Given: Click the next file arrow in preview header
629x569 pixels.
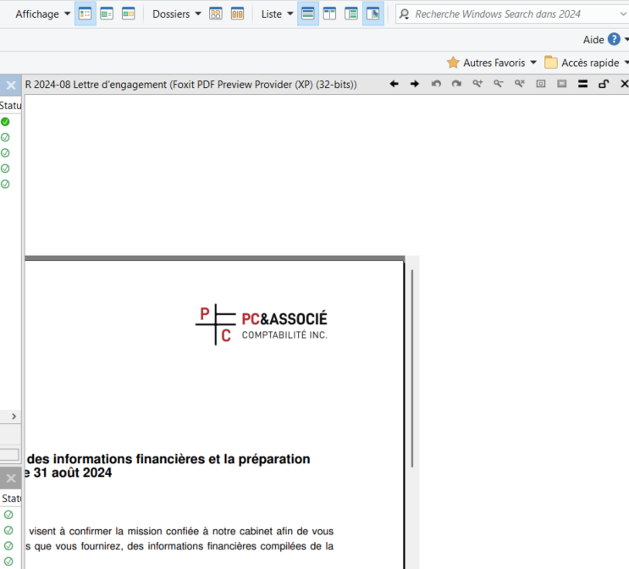Looking at the screenshot, I should 415,84.
